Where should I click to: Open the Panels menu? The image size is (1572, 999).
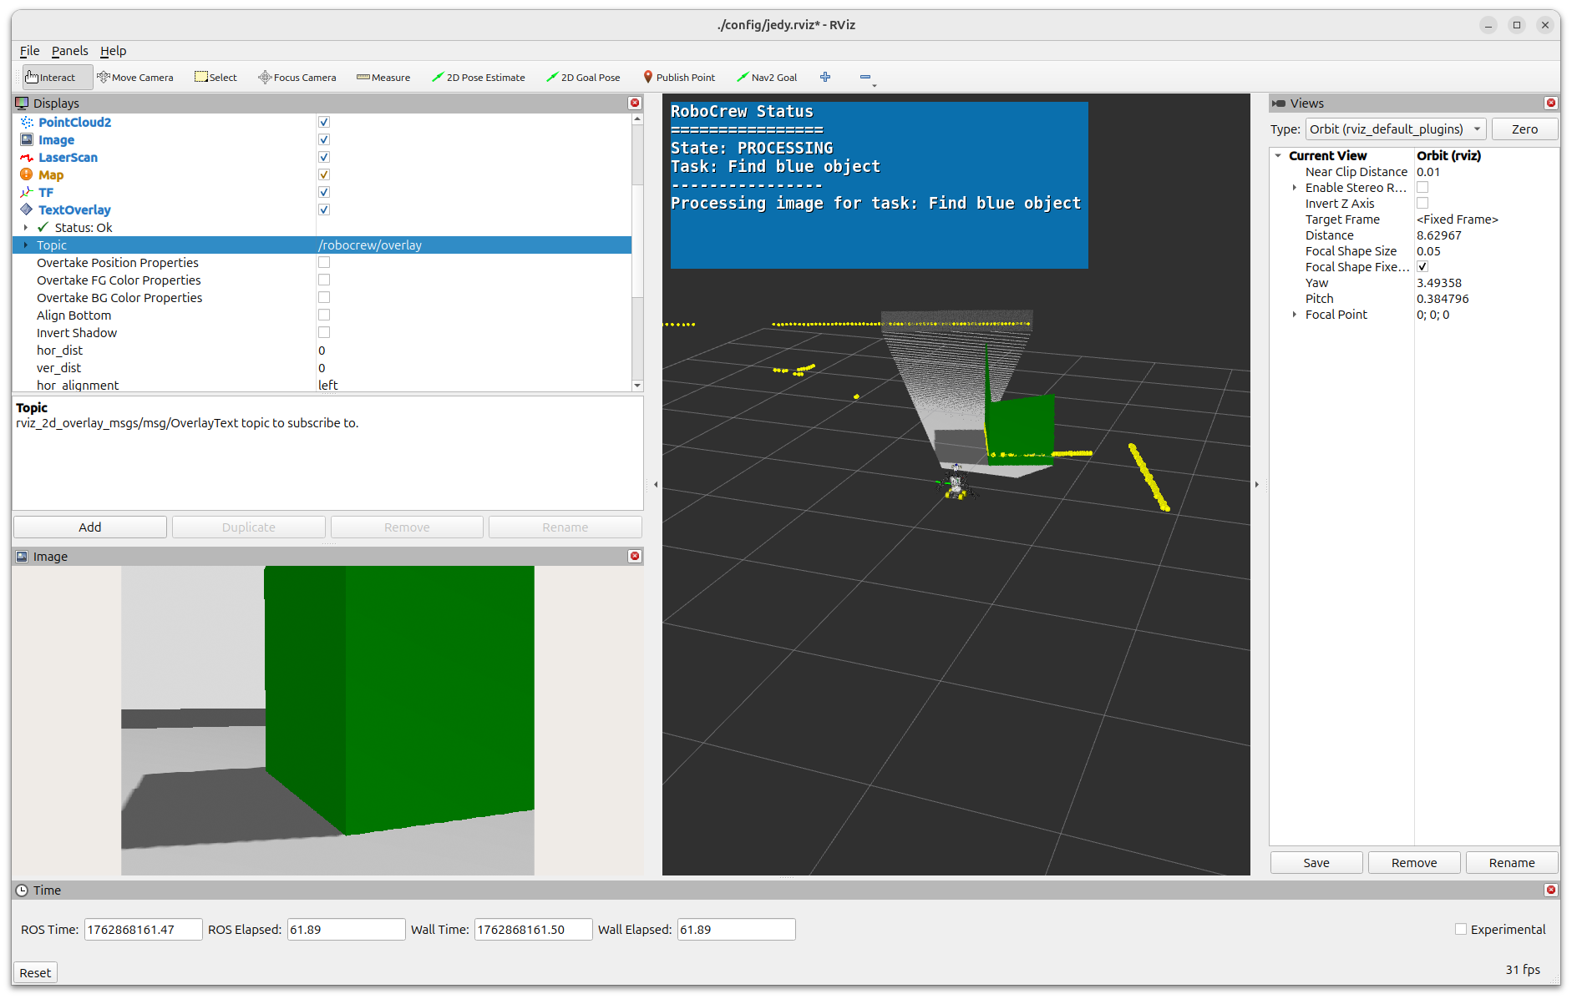pos(69,51)
